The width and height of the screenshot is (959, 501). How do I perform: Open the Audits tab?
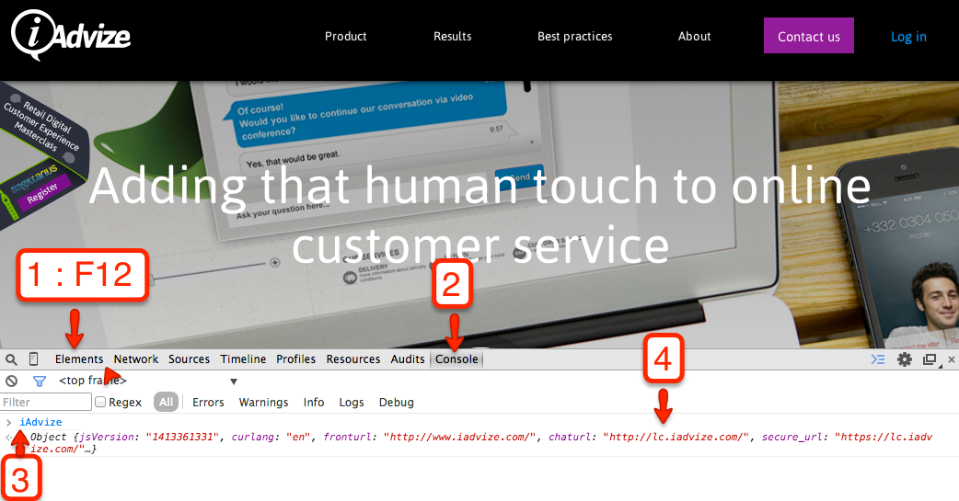[x=408, y=359]
